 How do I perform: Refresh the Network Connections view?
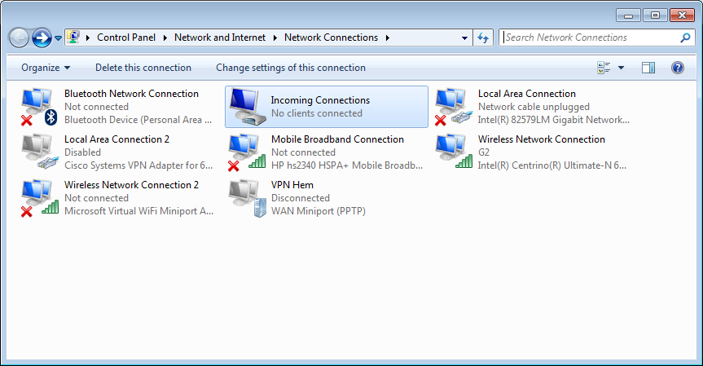point(483,37)
